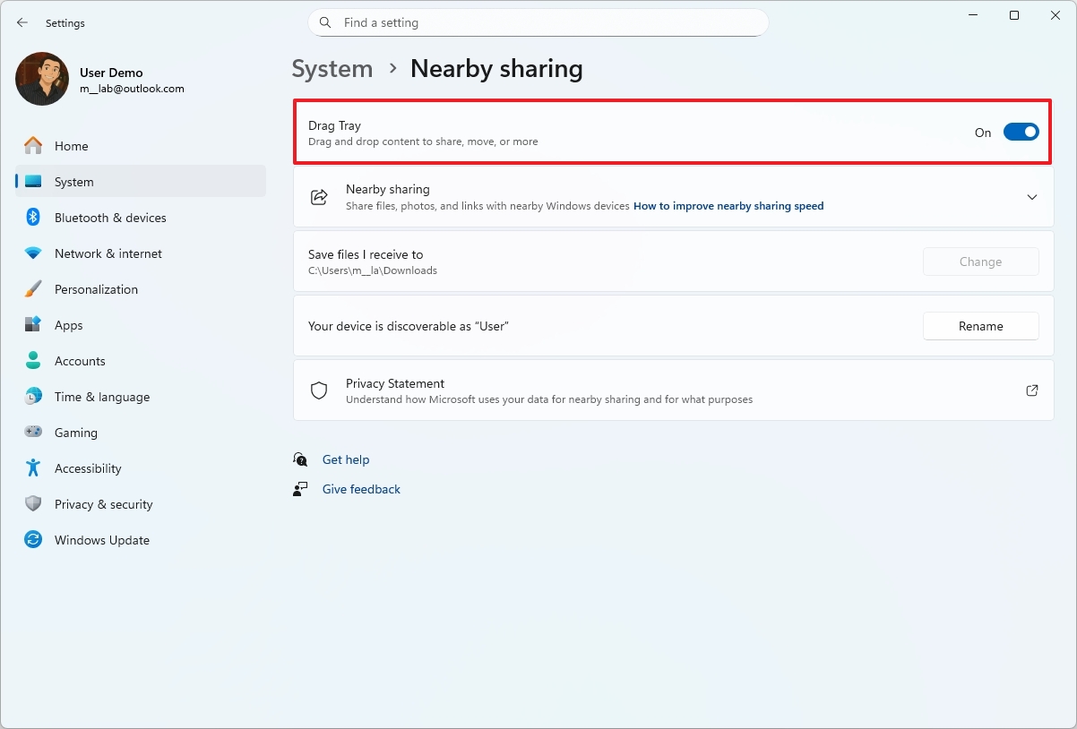Select the Accounts icon in the sidebar
1077x729 pixels.
point(33,360)
